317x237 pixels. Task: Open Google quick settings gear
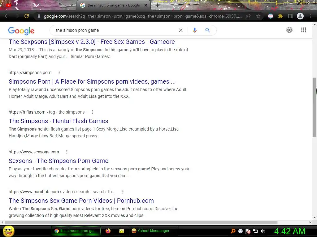click(289, 30)
